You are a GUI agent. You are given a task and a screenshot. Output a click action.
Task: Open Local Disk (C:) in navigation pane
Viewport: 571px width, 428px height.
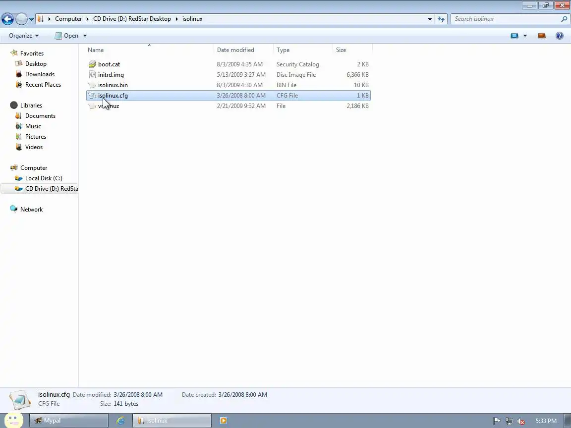[x=43, y=178]
